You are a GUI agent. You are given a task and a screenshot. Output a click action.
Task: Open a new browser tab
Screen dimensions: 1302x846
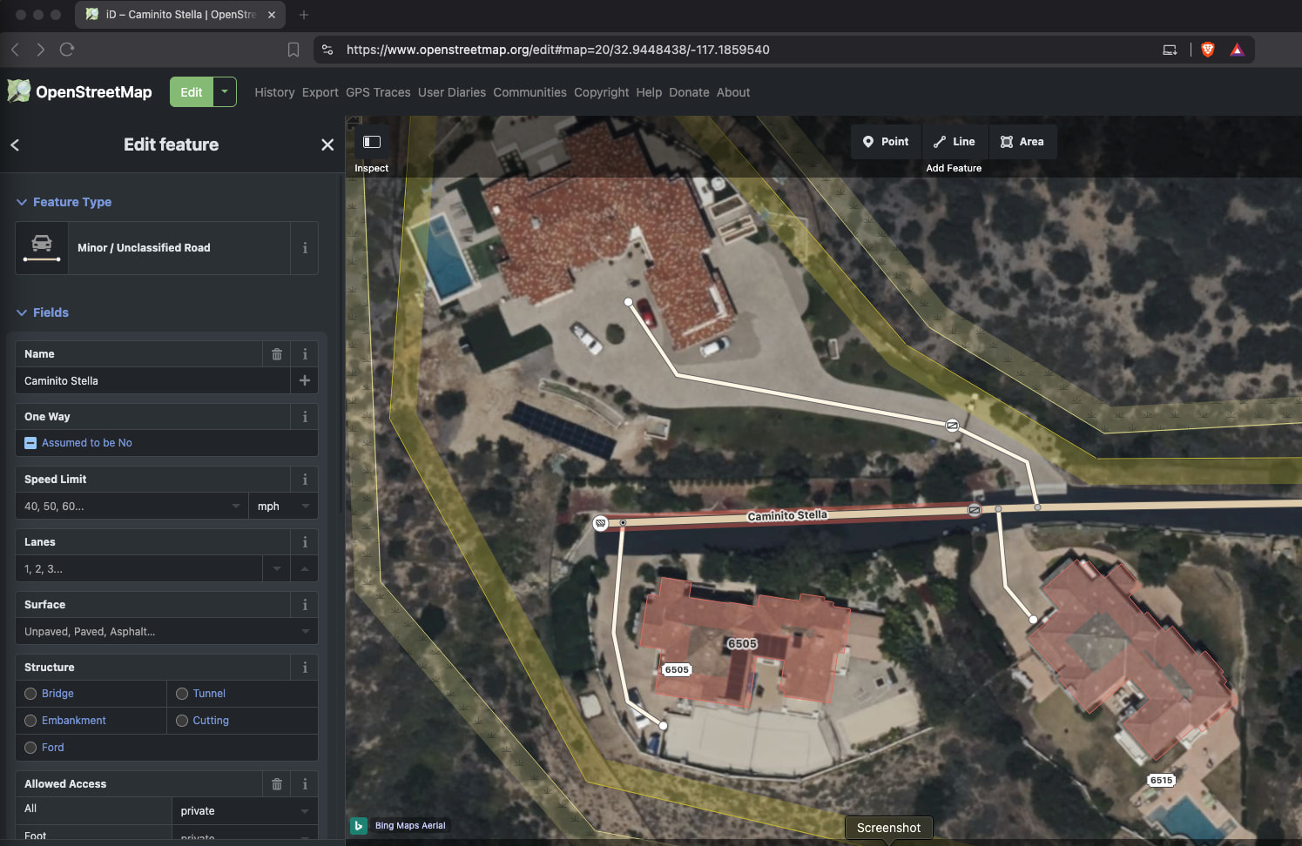pyautogui.click(x=304, y=15)
